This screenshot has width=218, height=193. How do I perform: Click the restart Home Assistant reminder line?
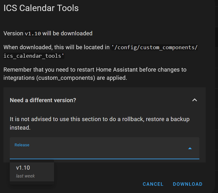(x=95, y=69)
